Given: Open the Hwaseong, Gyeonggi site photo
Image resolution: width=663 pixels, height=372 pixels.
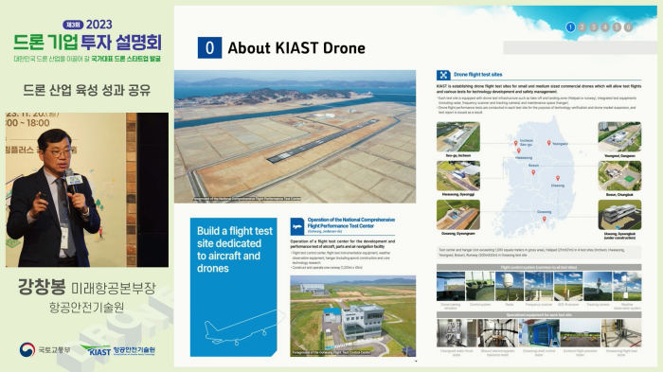Looking at the screenshot, I should (x=457, y=176).
